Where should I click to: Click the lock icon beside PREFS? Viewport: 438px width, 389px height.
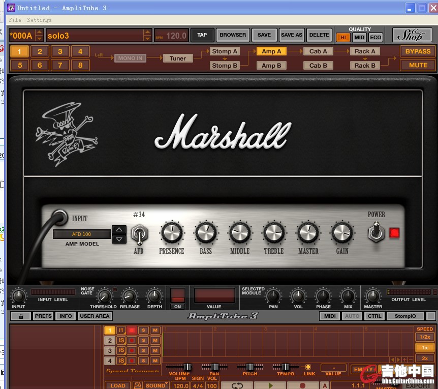tap(21, 316)
